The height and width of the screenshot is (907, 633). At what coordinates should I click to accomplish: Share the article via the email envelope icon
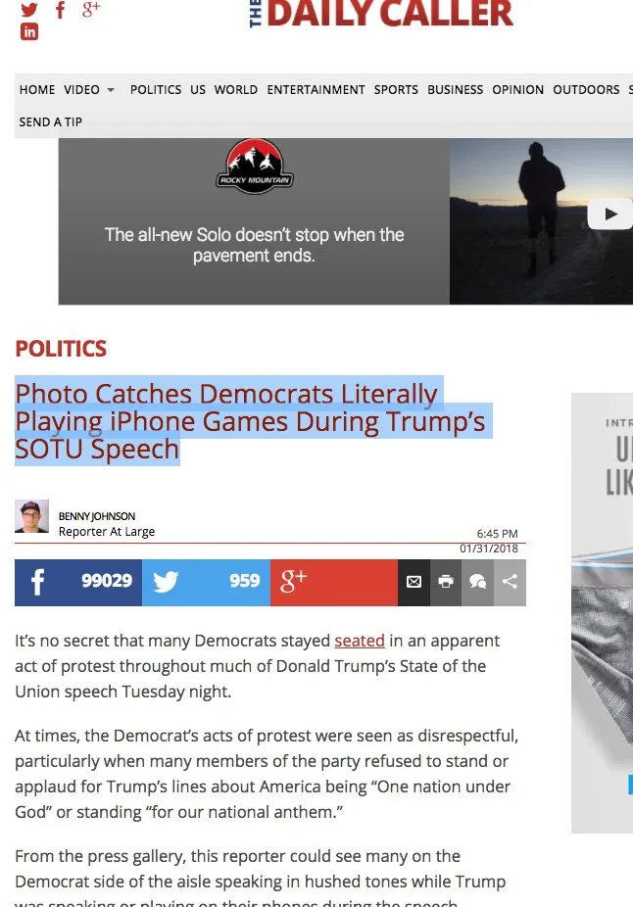click(414, 582)
